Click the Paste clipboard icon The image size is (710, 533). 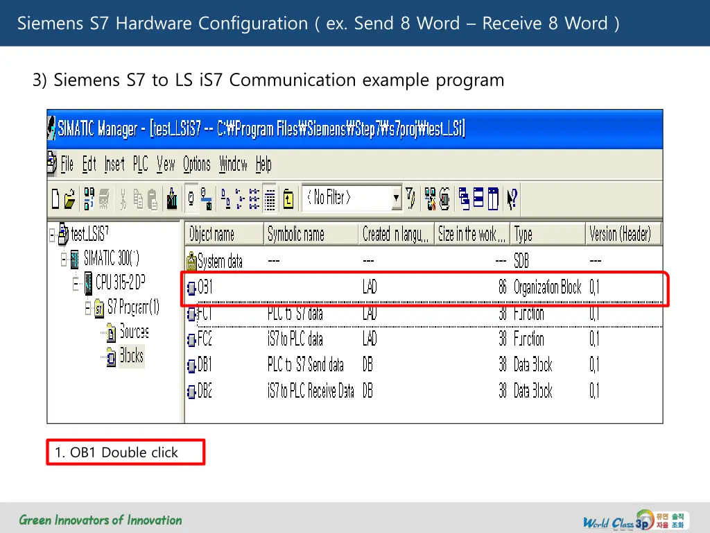pos(153,199)
